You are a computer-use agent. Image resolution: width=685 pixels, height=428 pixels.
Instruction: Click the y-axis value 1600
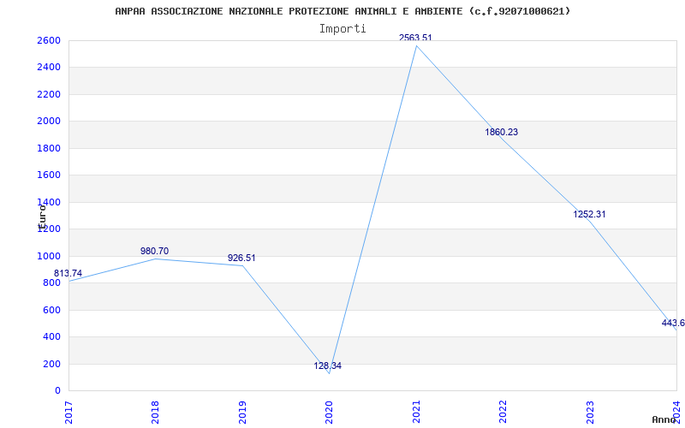click(x=49, y=175)
